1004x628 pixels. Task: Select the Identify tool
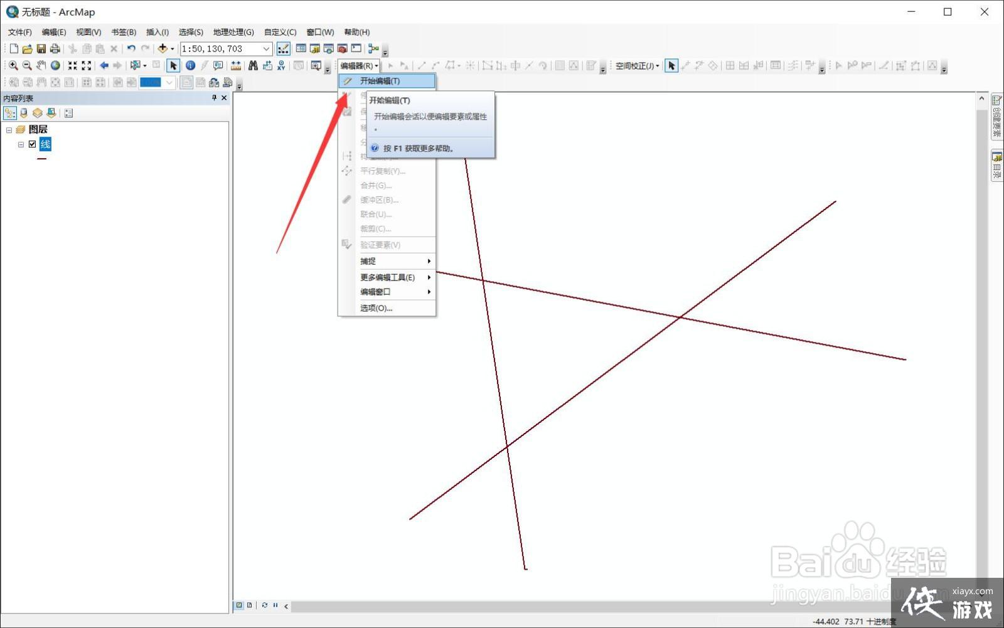pyautogui.click(x=190, y=66)
